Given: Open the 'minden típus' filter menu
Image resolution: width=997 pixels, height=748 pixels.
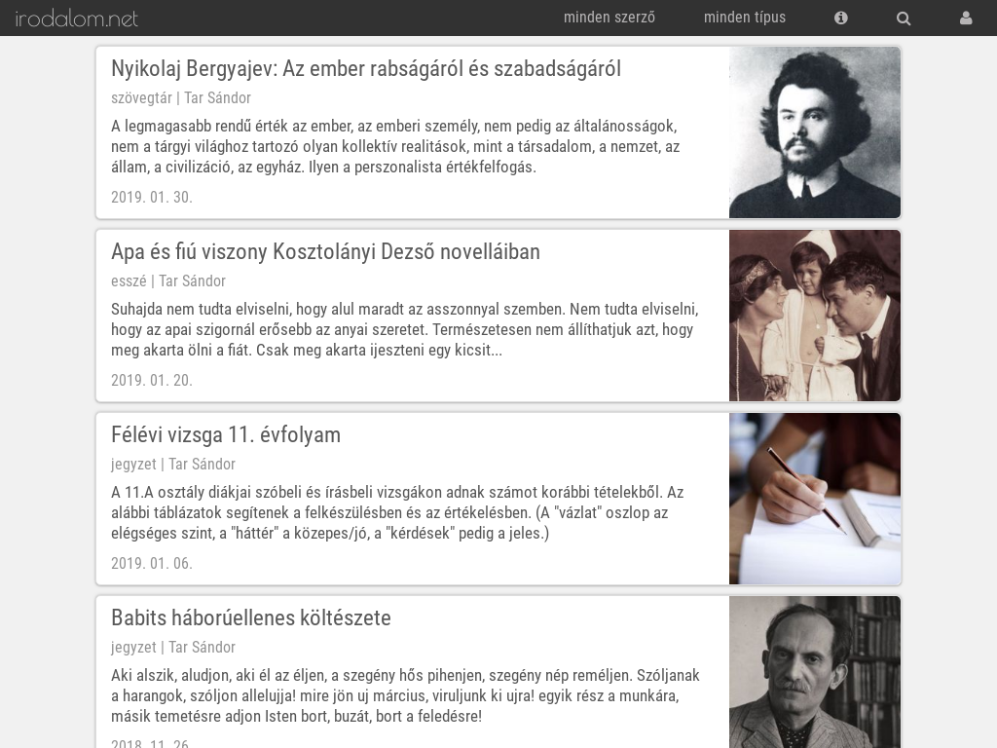Looking at the screenshot, I should pos(745,18).
